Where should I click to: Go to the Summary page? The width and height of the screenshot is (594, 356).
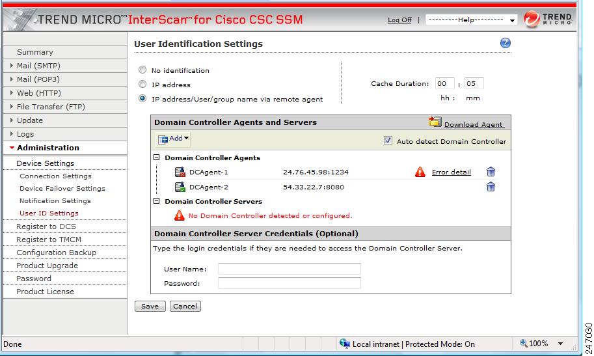[35, 52]
